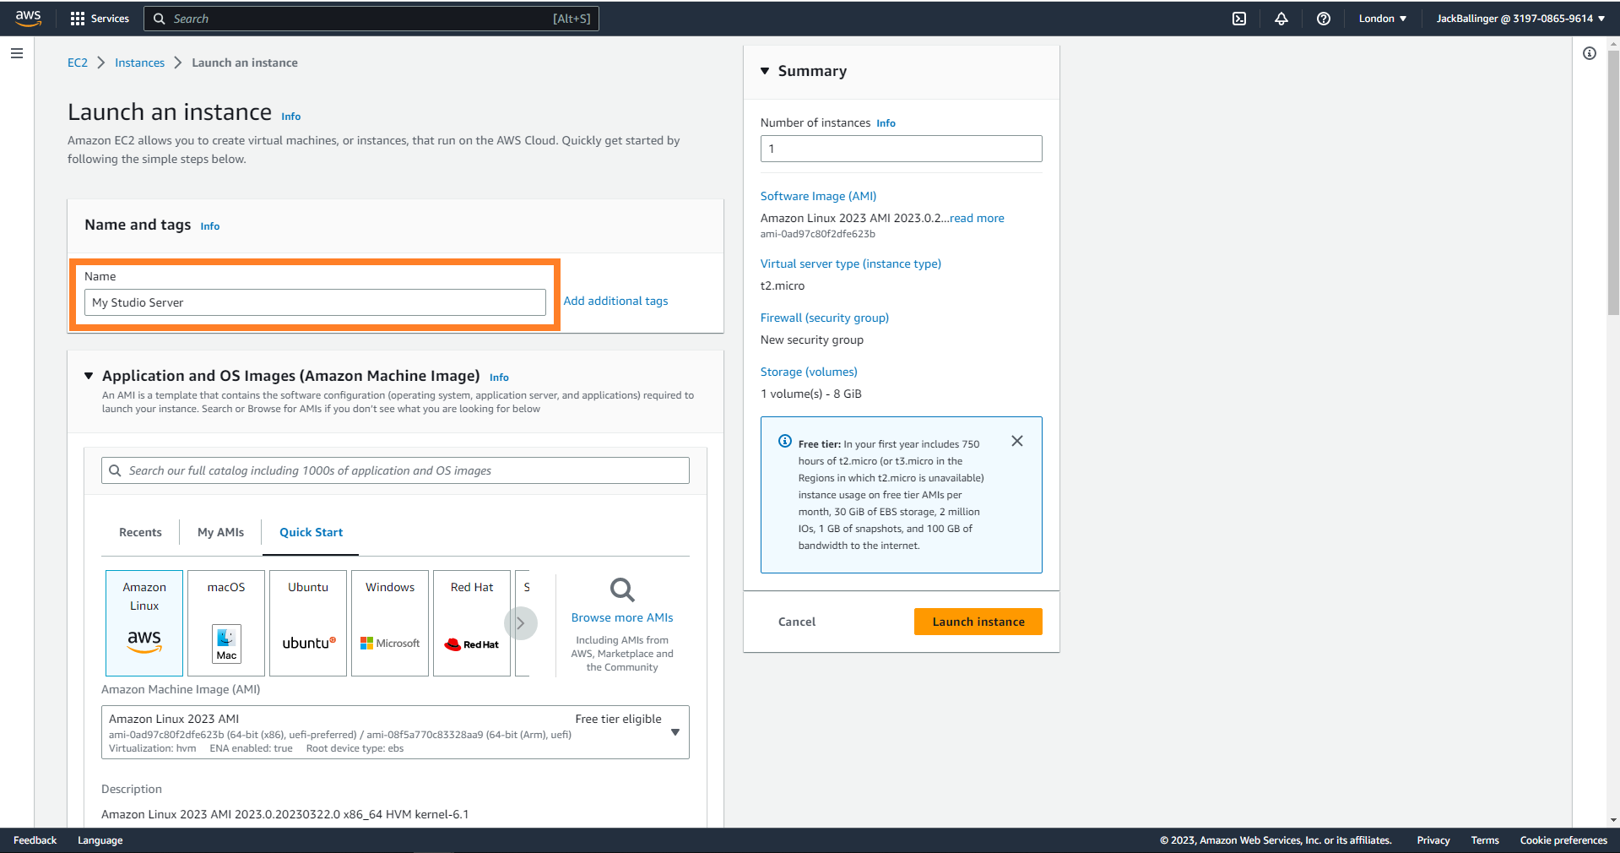Click the Feedback link in footer
Image resolution: width=1620 pixels, height=853 pixels.
point(35,840)
